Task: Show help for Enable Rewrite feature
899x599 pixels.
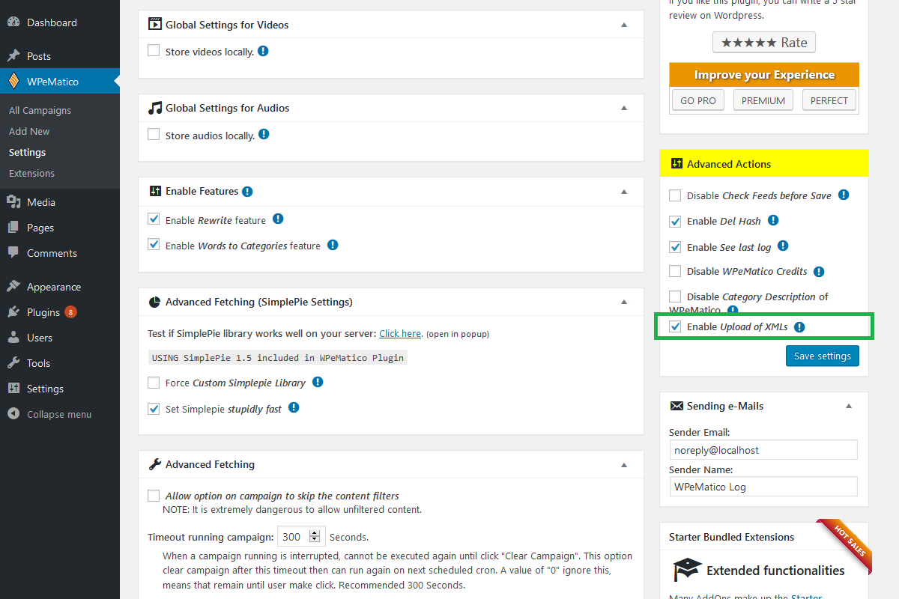Action: [x=278, y=219]
